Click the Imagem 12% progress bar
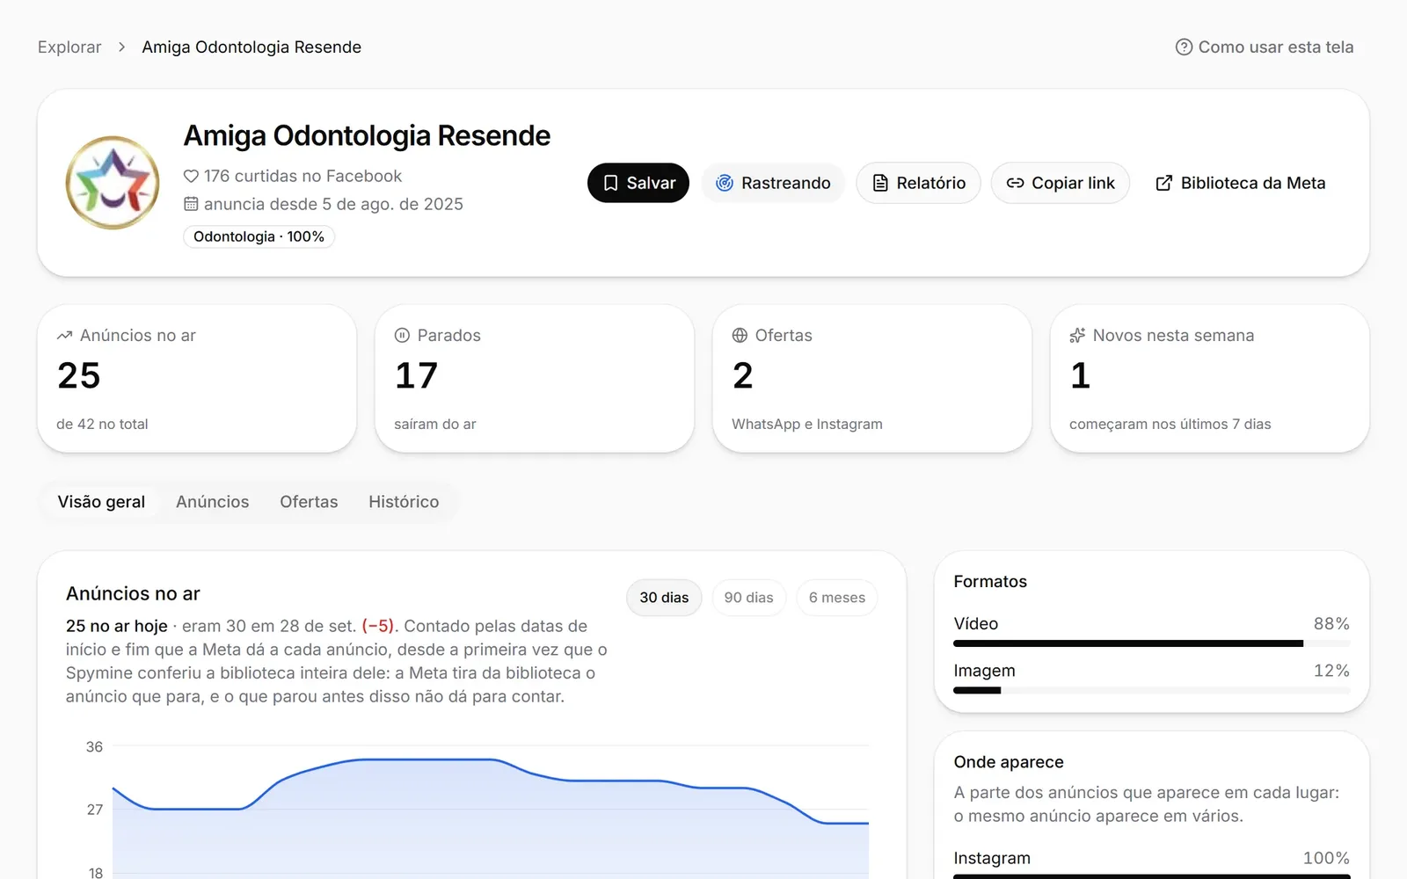Viewport: 1407px width, 879px height. point(1151,690)
